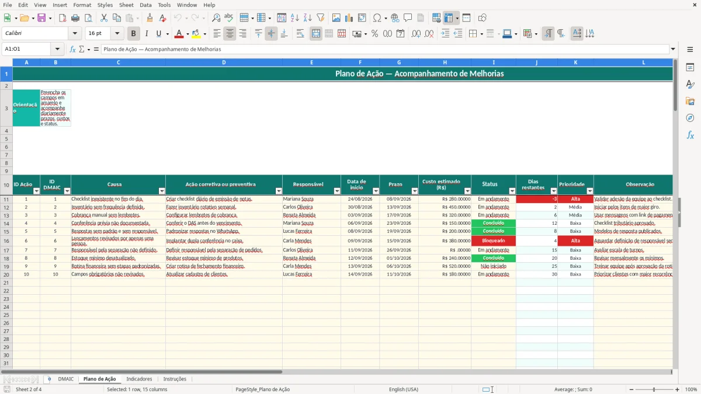Open the sidebar Properties deck
The width and height of the screenshot is (701, 394).
point(690,68)
